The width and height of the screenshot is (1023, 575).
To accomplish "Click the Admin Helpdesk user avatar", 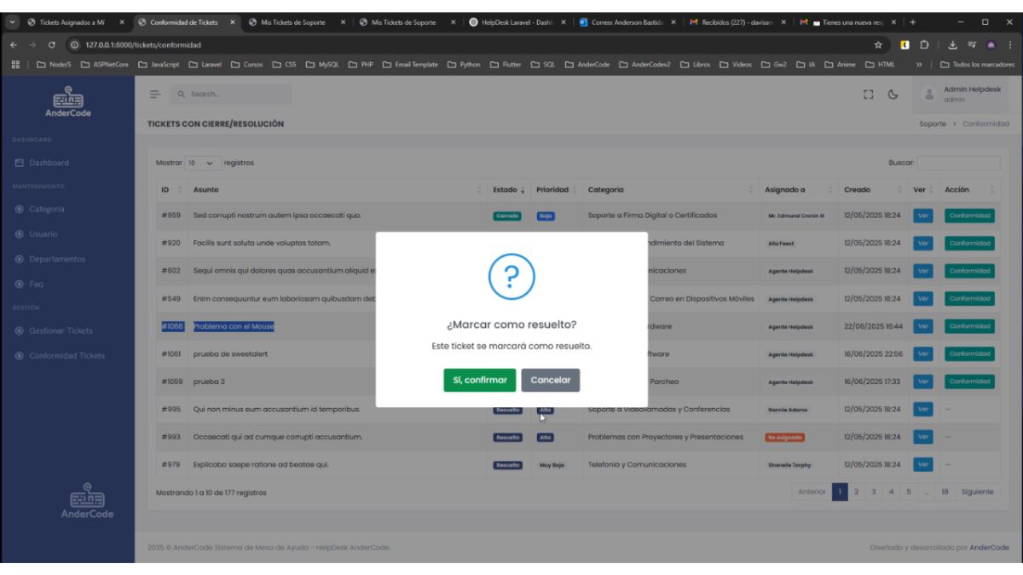I will coord(929,95).
